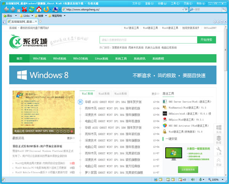Open the 如何安装系统? top link

click(190, 28)
